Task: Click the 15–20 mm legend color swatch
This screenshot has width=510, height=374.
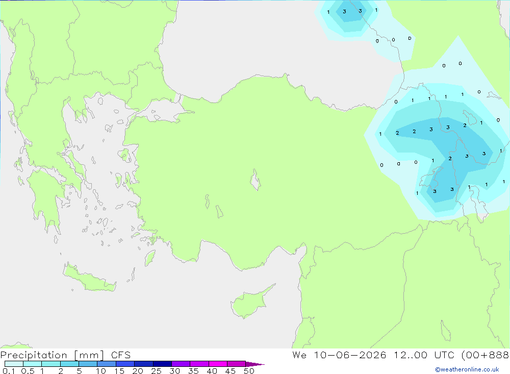Action: [x=125, y=364]
